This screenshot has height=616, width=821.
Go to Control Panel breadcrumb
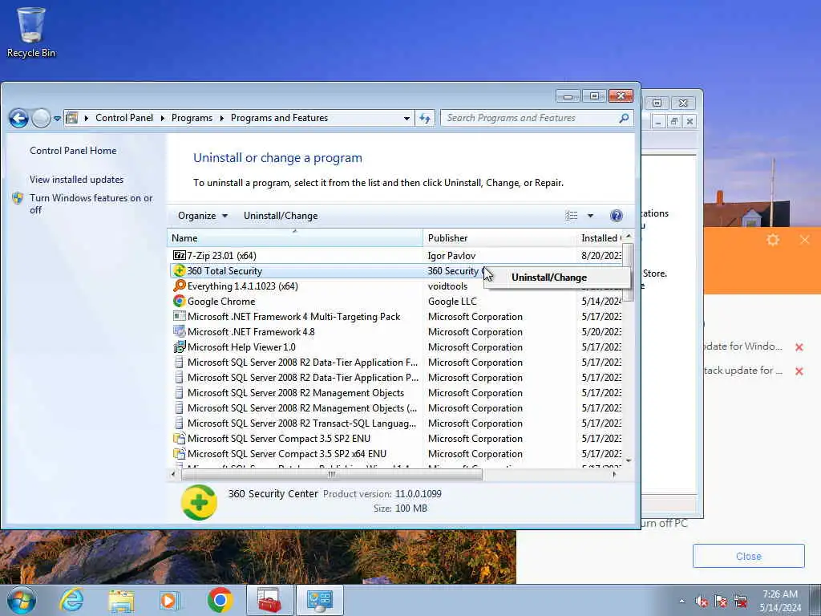[124, 118]
